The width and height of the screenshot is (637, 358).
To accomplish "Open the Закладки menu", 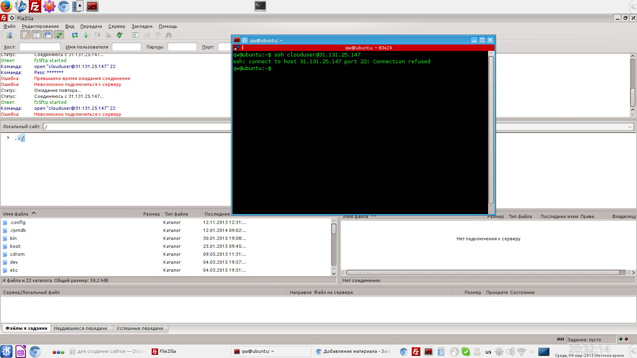I will pyautogui.click(x=142, y=26).
